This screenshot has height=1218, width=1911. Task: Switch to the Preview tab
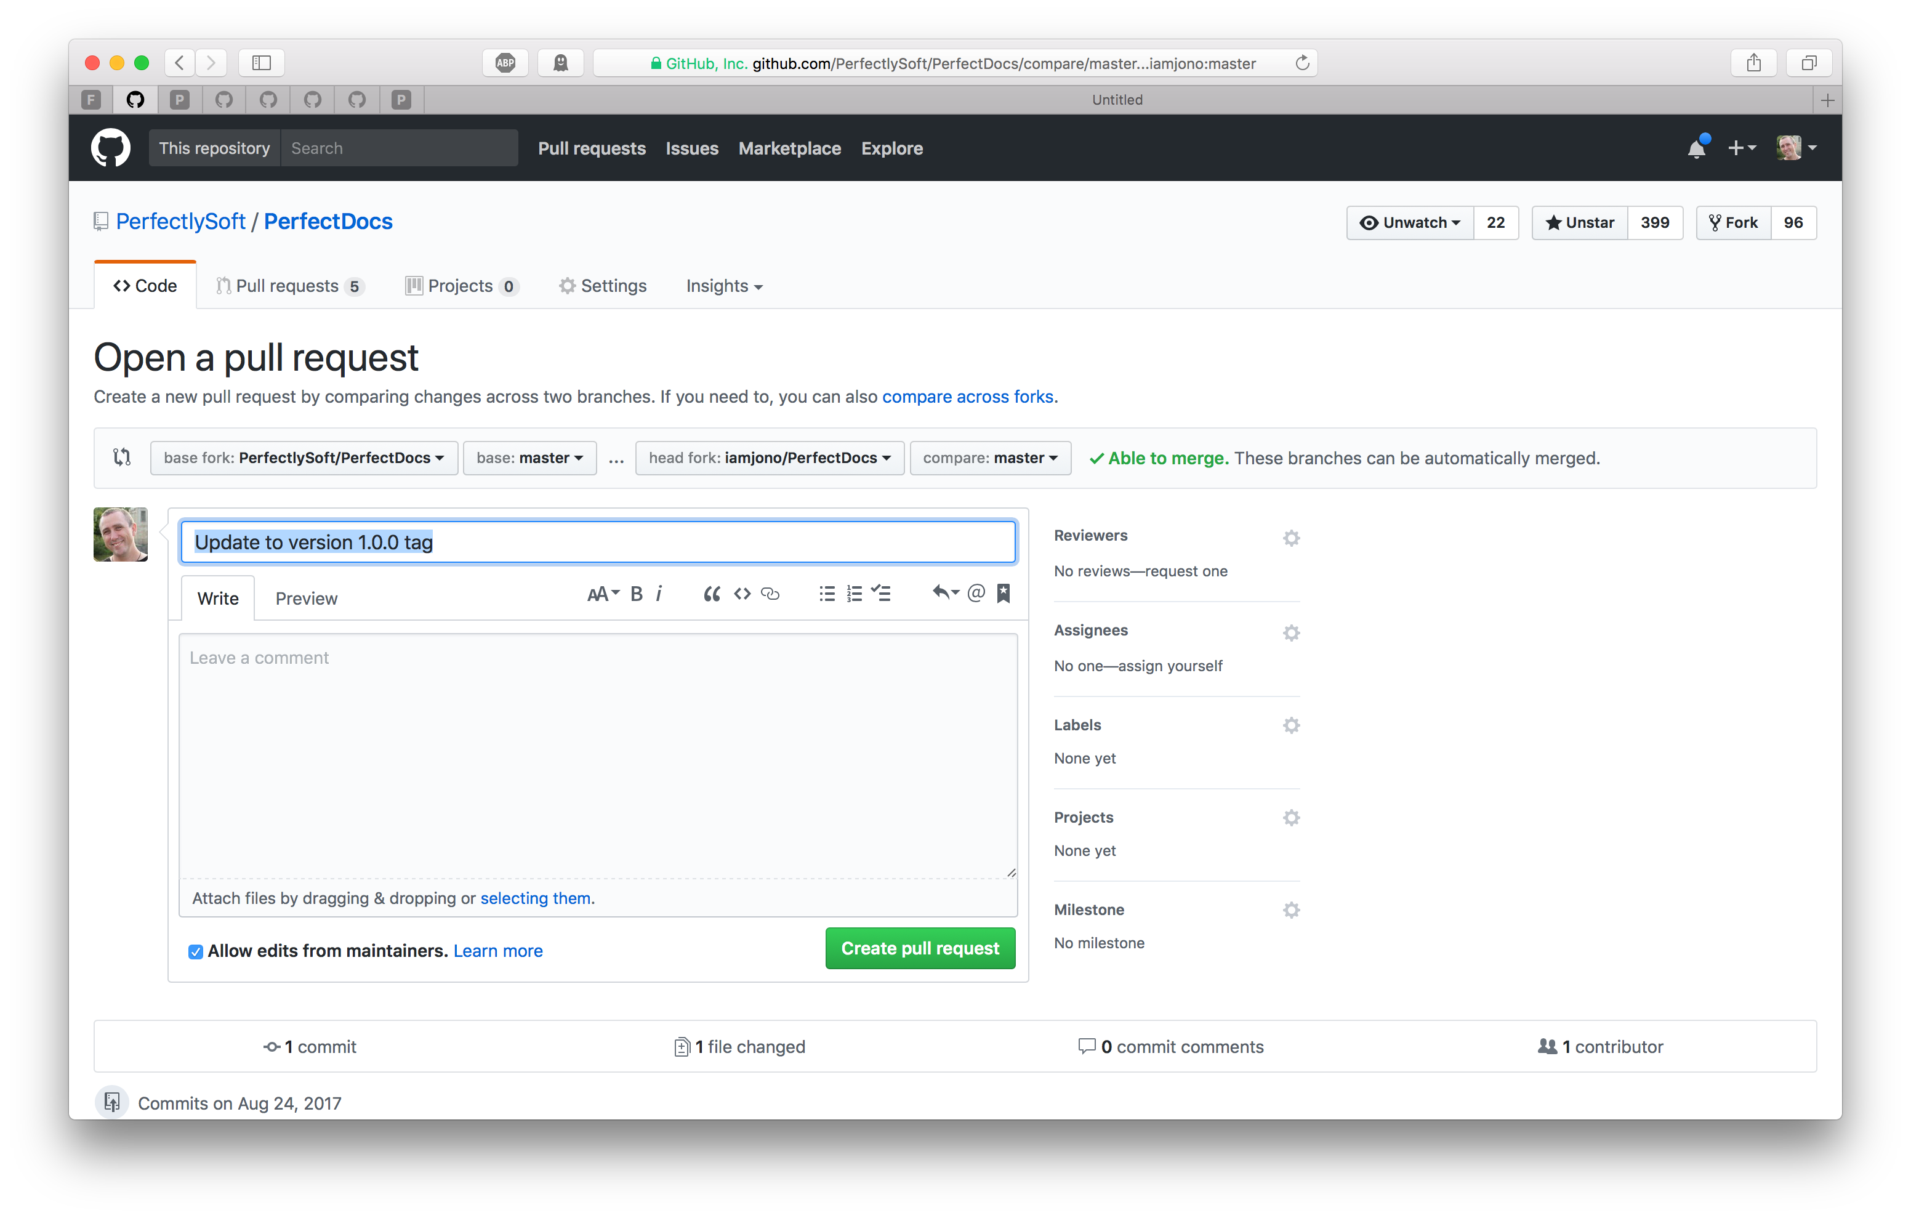[x=305, y=599]
